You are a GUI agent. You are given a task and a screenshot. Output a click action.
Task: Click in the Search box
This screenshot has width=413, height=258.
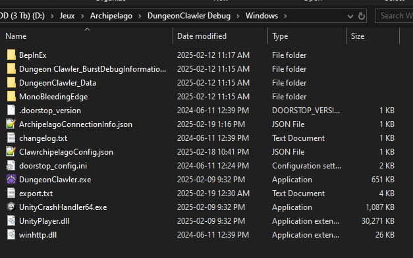point(394,16)
